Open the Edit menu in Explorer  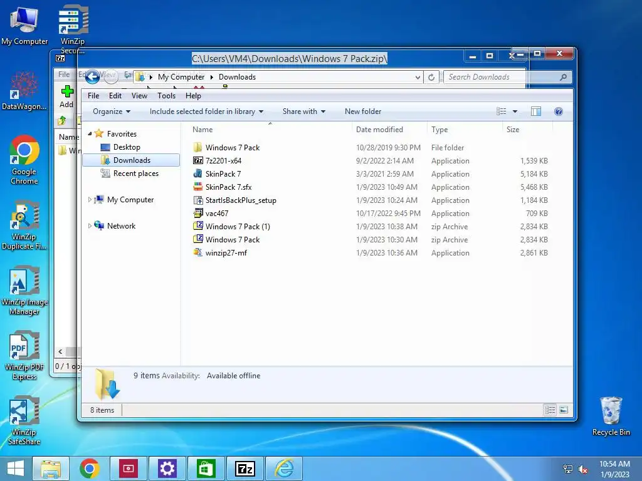click(115, 96)
